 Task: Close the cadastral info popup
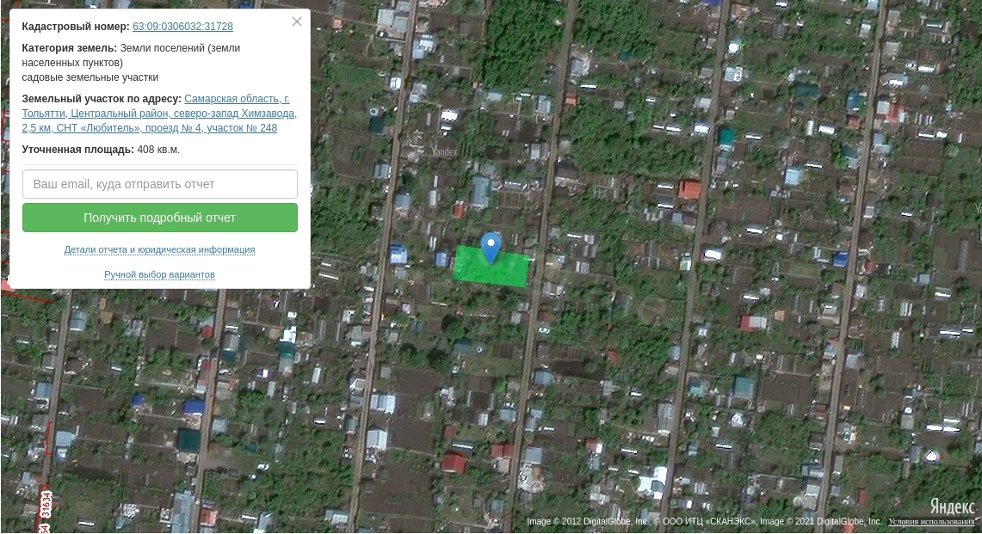(x=297, y=21)
